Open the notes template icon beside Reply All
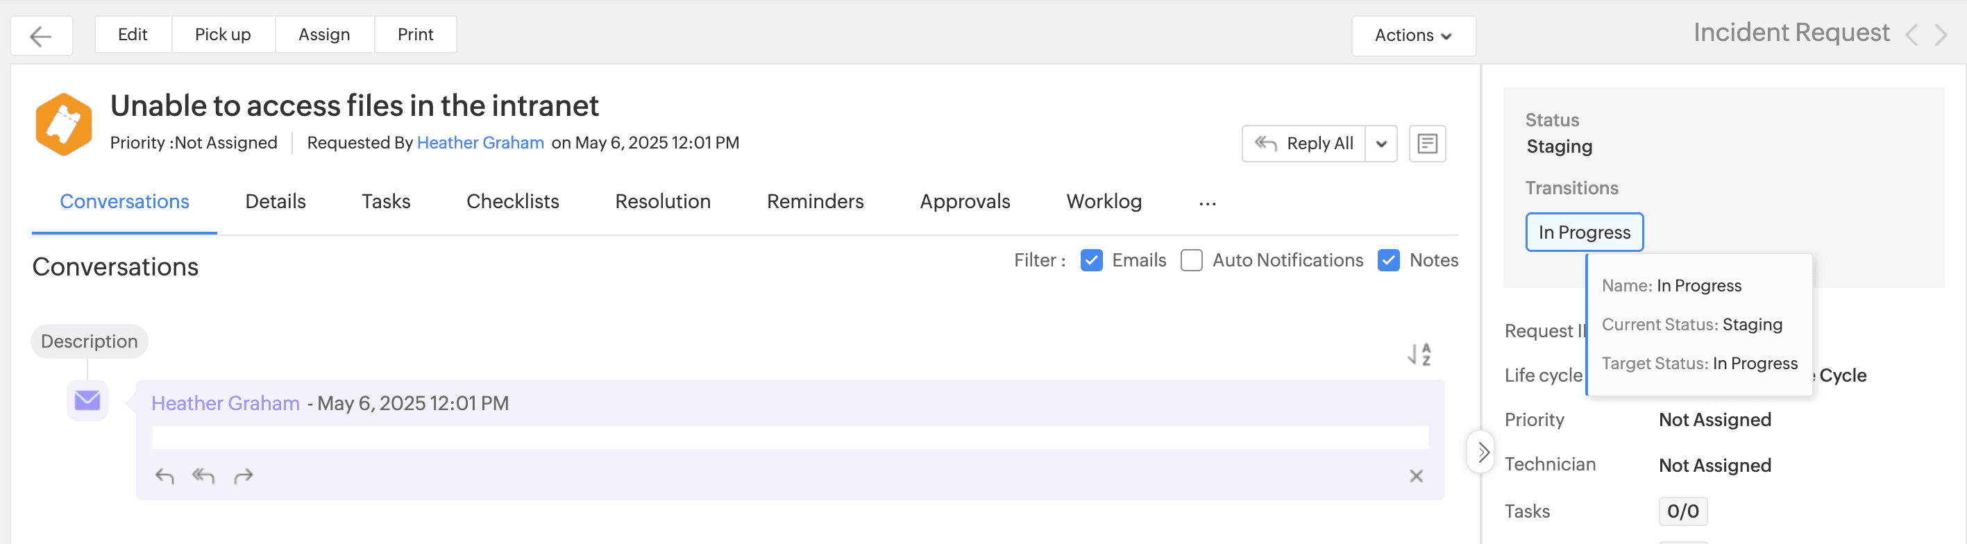This screenshot has width=1967, height=544. [x=1426, y=144]
